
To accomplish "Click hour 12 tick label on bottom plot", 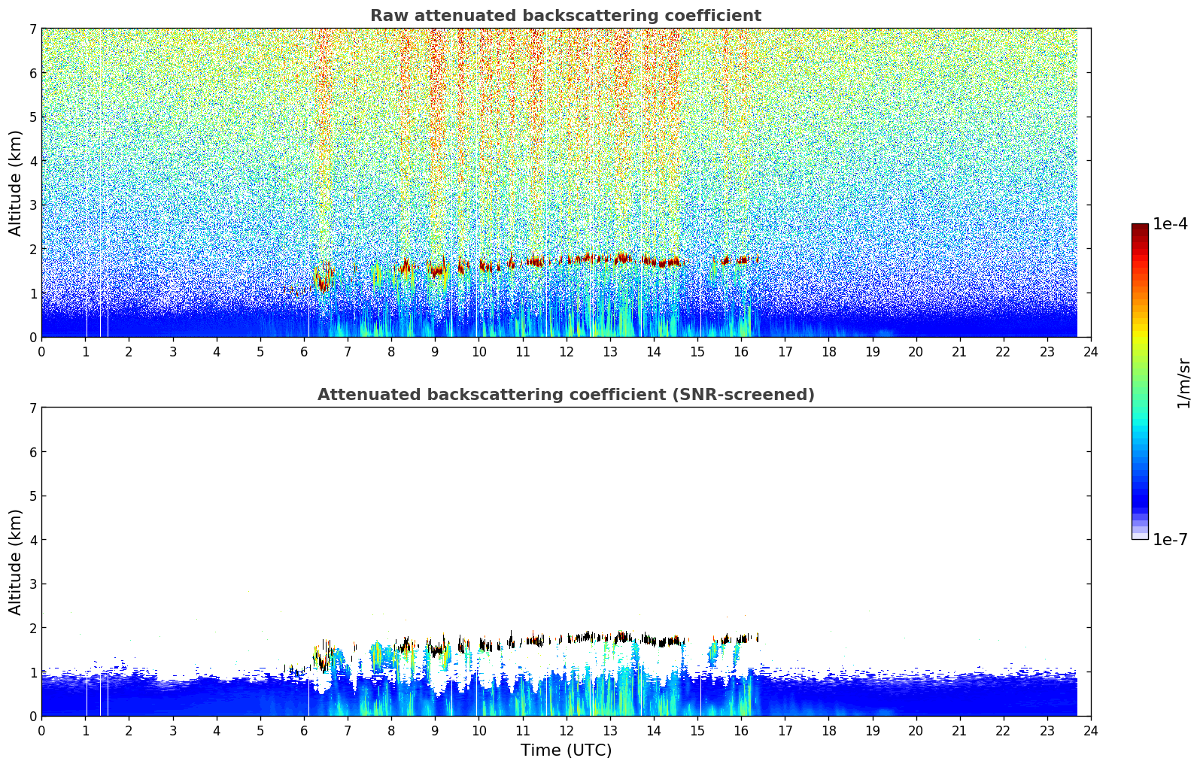I will click(x=566, y=731).
